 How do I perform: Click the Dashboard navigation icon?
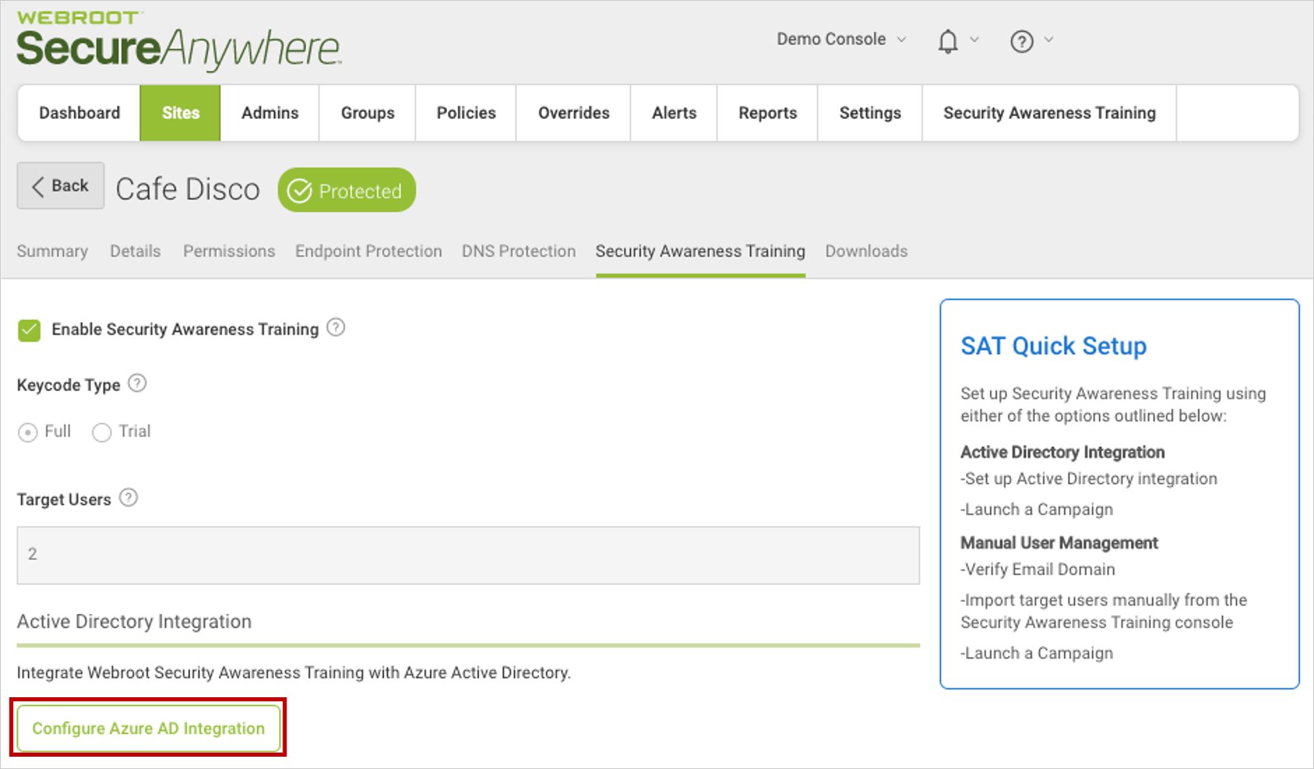(79, 113)
